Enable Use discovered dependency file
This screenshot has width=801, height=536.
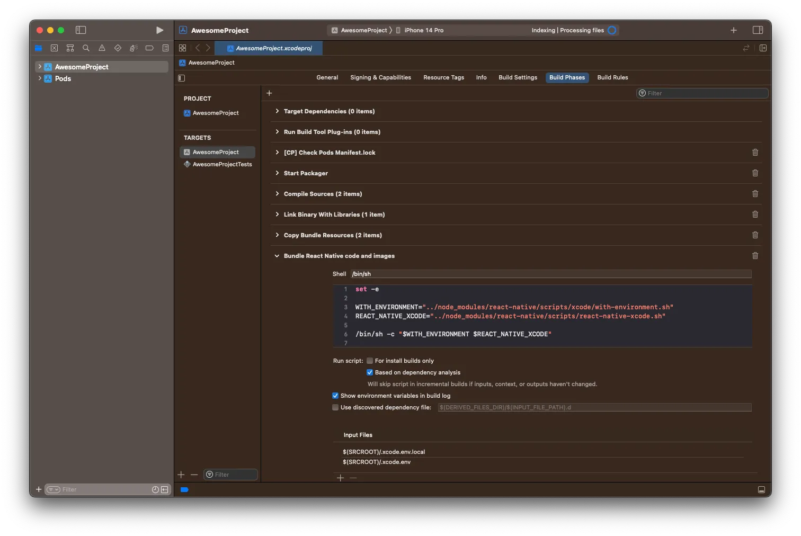click(335, 407)
